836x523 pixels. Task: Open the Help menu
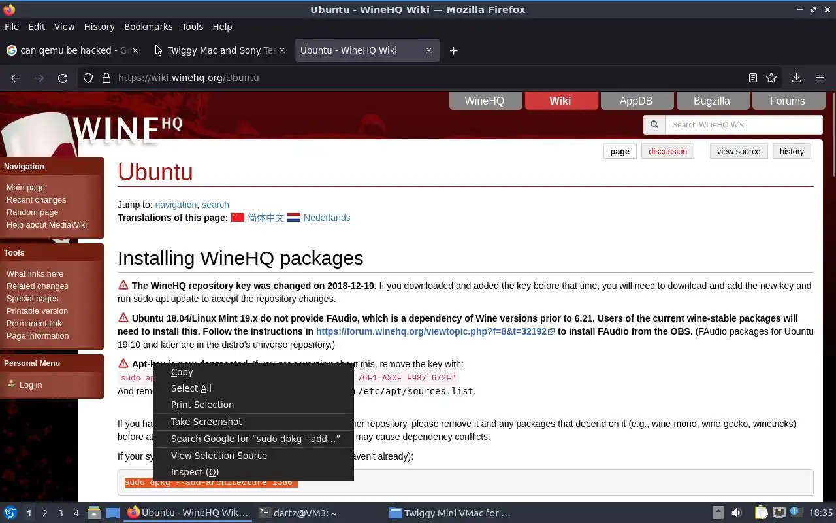click(x=222, y=27)
